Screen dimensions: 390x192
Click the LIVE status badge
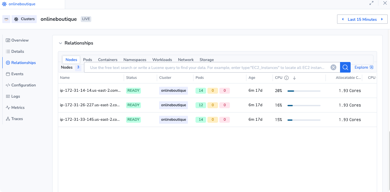coord(86,19)
